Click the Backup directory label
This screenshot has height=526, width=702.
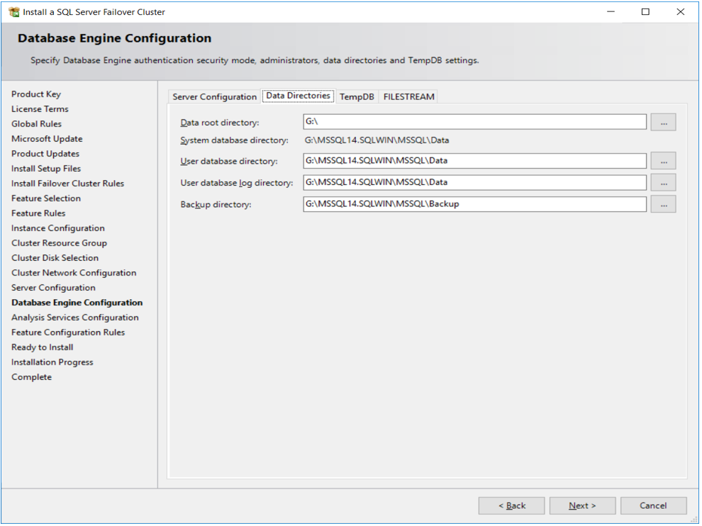(216, 205)
